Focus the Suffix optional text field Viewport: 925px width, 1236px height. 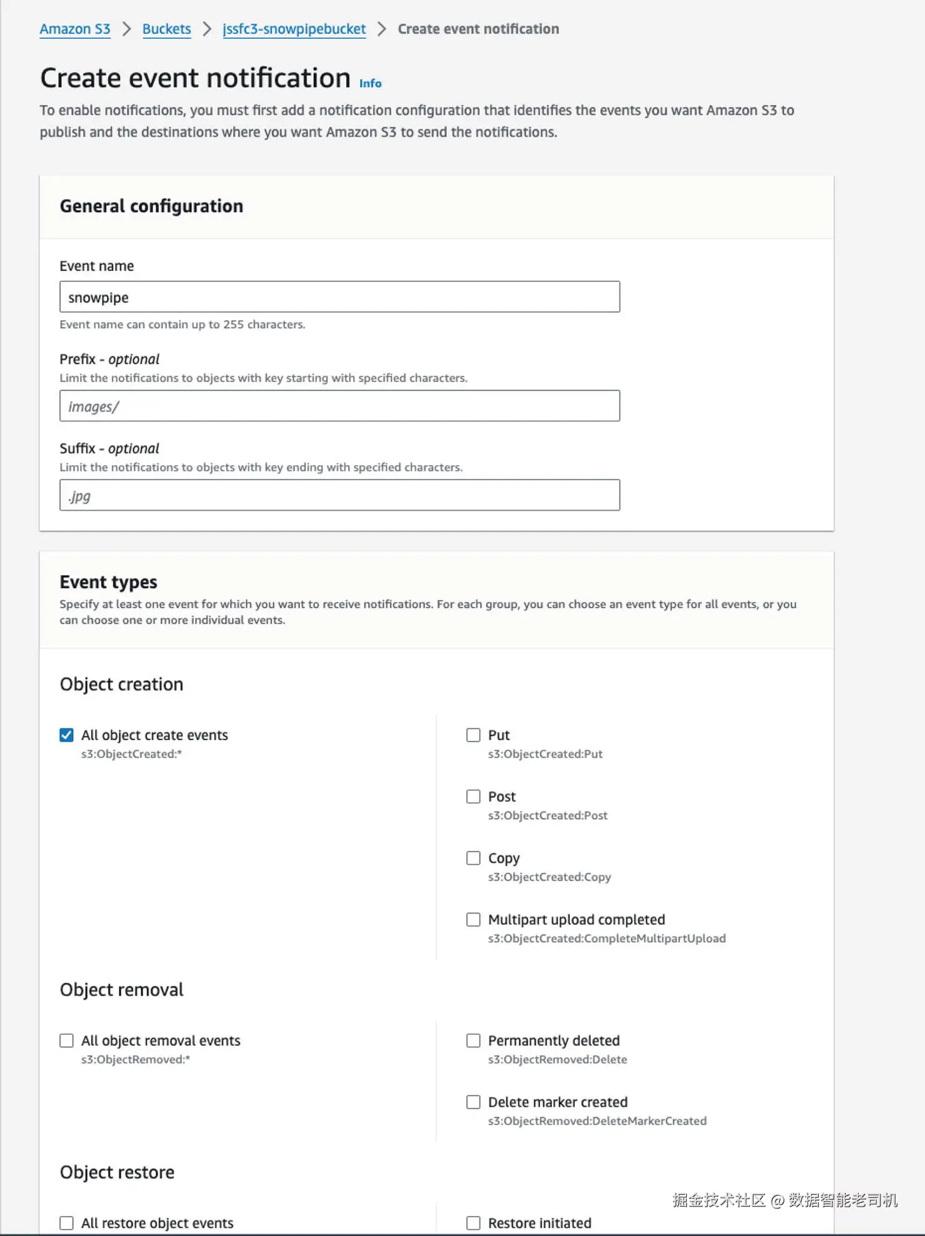[339, 496]
